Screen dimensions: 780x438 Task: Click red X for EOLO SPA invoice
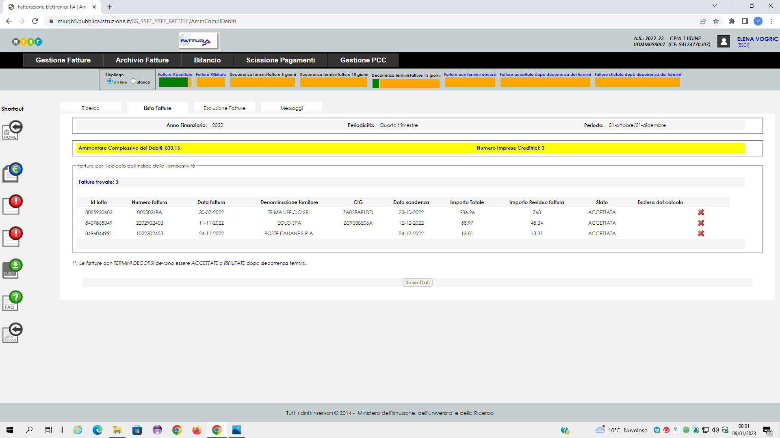701,223
